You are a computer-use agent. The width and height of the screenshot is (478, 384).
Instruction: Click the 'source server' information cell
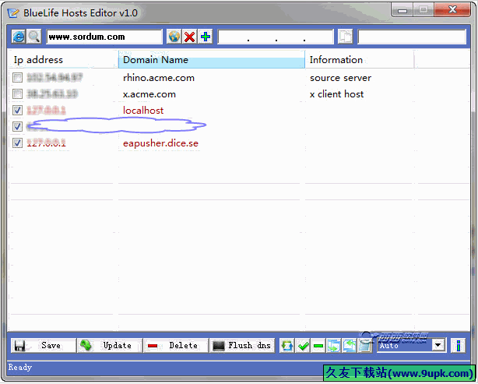340,78
